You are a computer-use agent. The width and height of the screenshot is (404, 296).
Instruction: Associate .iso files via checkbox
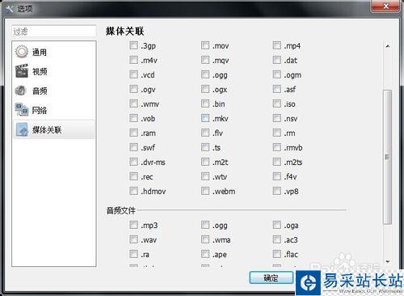coord(277,104)
